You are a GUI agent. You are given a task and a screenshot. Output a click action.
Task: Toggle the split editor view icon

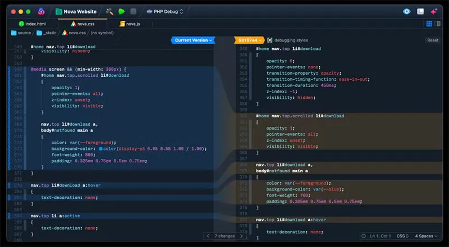[x=429, y=24]
